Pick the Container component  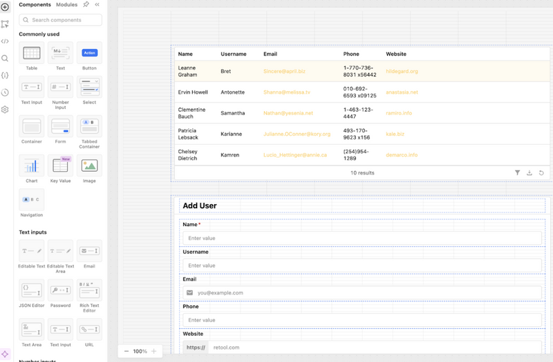(x=31, y=130)
